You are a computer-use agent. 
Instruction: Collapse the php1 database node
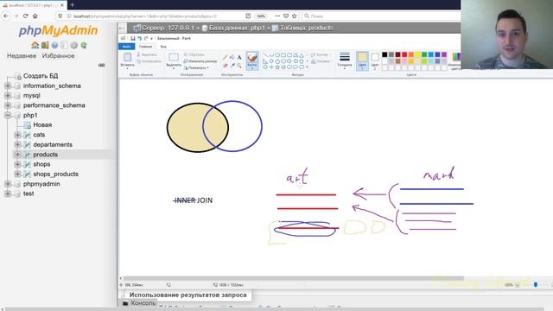point(8,115)
